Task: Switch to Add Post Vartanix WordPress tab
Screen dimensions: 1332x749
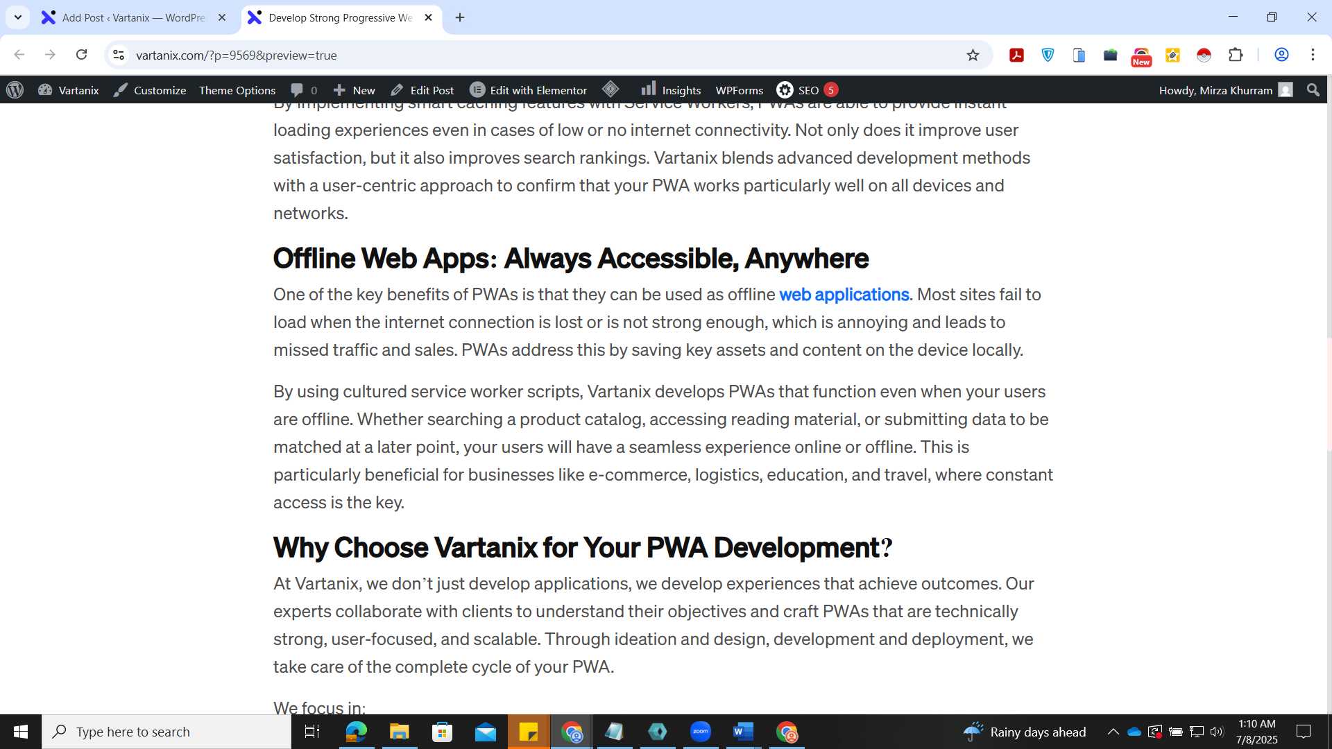Action: point(133,17)
